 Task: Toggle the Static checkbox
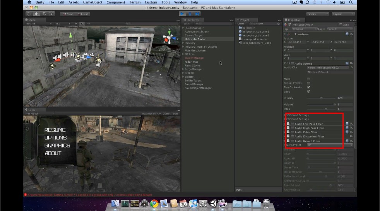[341, 24]
